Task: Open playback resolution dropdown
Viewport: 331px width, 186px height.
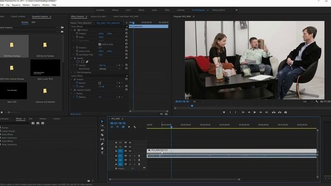Action: 308,101
